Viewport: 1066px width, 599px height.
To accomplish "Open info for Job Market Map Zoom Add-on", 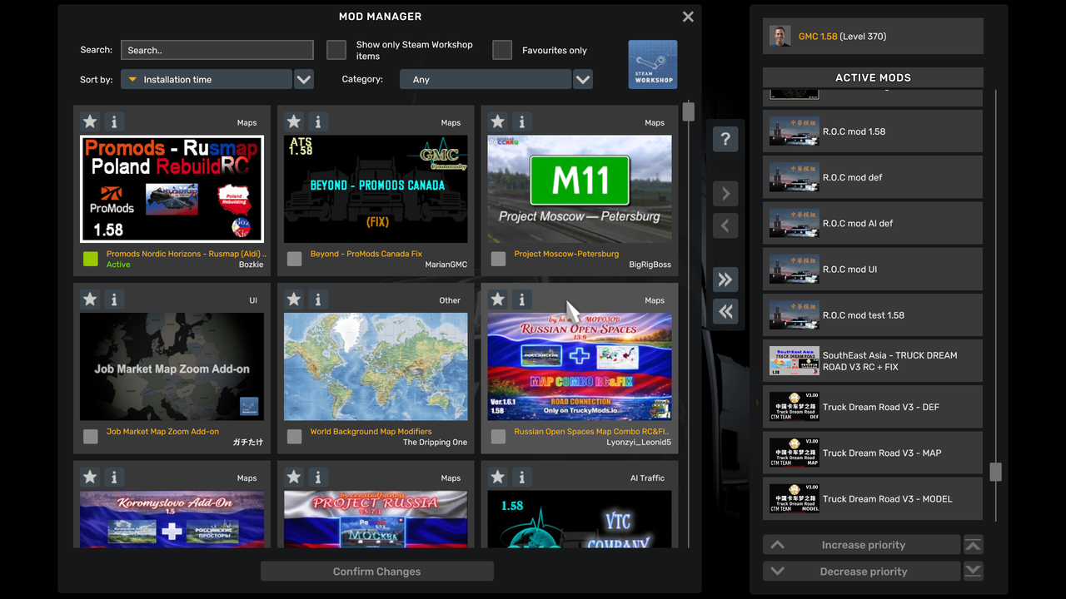I will 114,299.
